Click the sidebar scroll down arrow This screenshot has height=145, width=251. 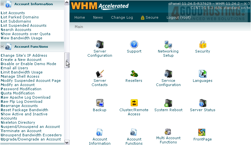[x=67, y=142]
